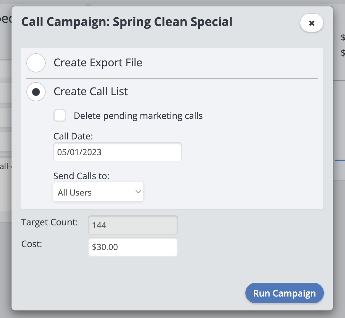The image size is (345, 318).
Task: Click the Cost field showing $30.00
Action: point(133,247)
